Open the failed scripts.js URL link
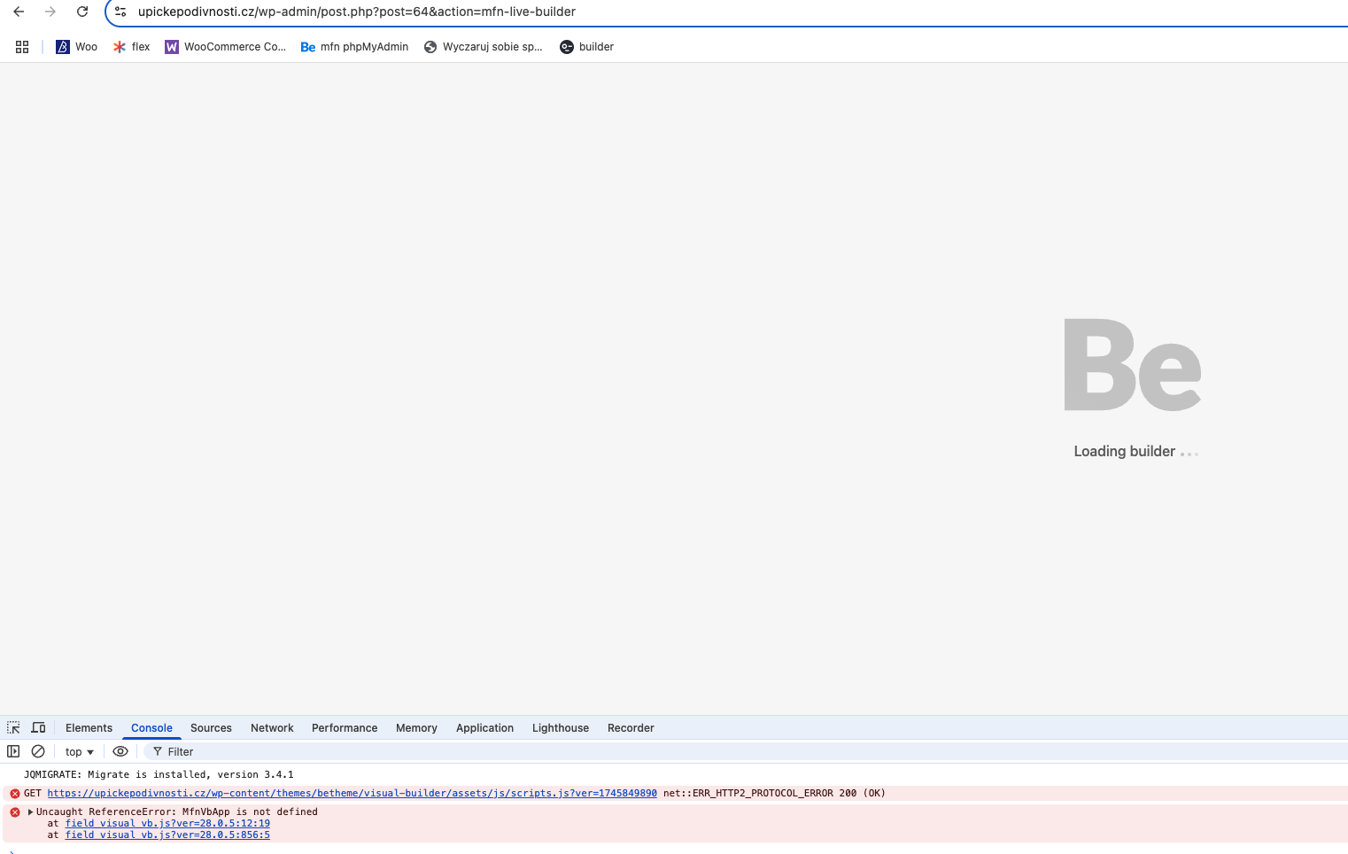The height and width of the screenshot is (854, 1348). click(x=352, y=793)
